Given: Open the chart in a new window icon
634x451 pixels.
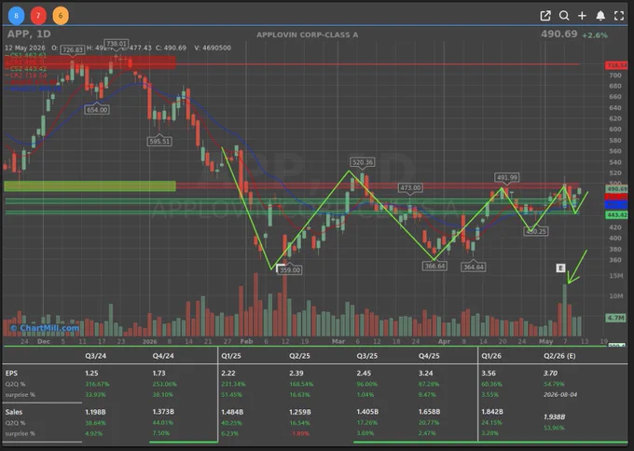Looking at the screenshot, I should click(x=545, y=16).
